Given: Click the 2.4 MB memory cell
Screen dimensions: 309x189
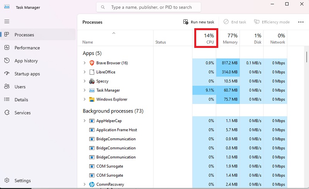Looking at the screenshot, I should 228,184.
